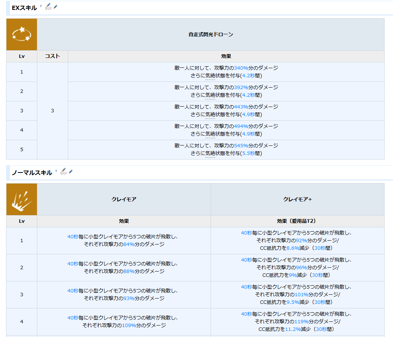Click the 84% damage value
Screen dimensions: 393x337
coord(129,244)
